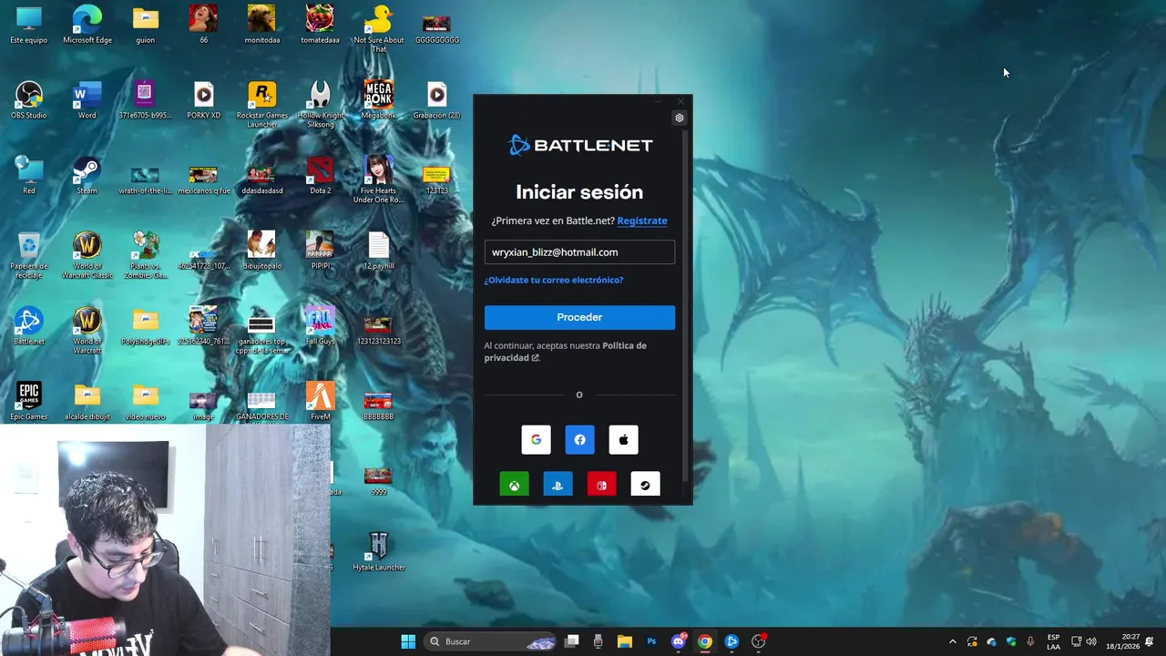The width and height of the screenshot is (1166, 656).
Task: Select the Megabonk desktop shortcut
Action: (x=378, y=100)
